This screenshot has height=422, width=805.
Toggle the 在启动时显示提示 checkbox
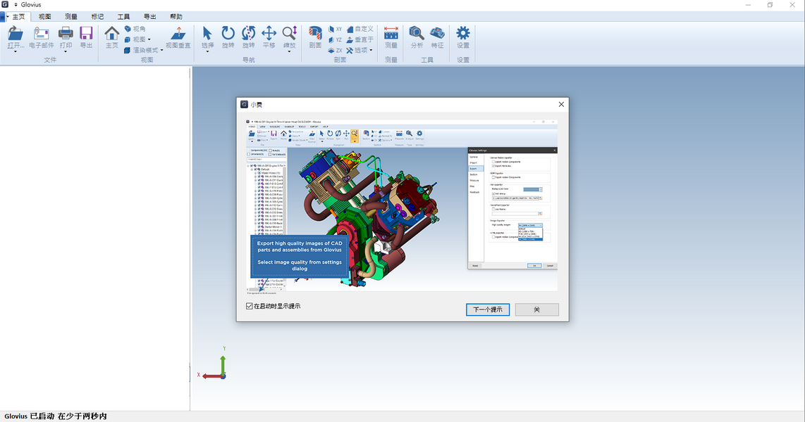coord(250,307)
